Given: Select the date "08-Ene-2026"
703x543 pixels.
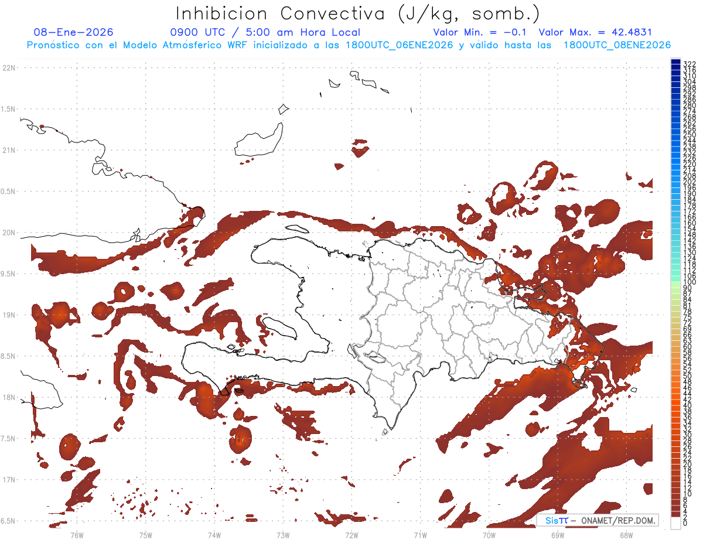Looking at the screenshot, I should (x=74, y=32).
